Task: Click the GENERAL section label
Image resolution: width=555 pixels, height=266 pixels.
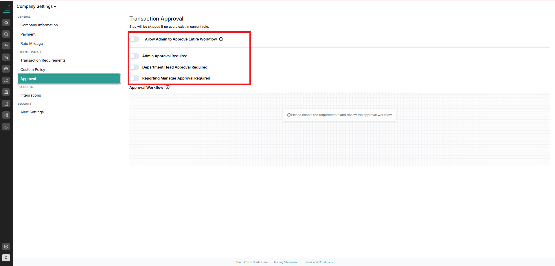Action: [x=24, y=17]
